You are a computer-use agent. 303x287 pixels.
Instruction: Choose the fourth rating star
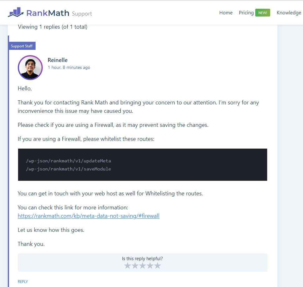pyautogui.click(x=150, y=265)
